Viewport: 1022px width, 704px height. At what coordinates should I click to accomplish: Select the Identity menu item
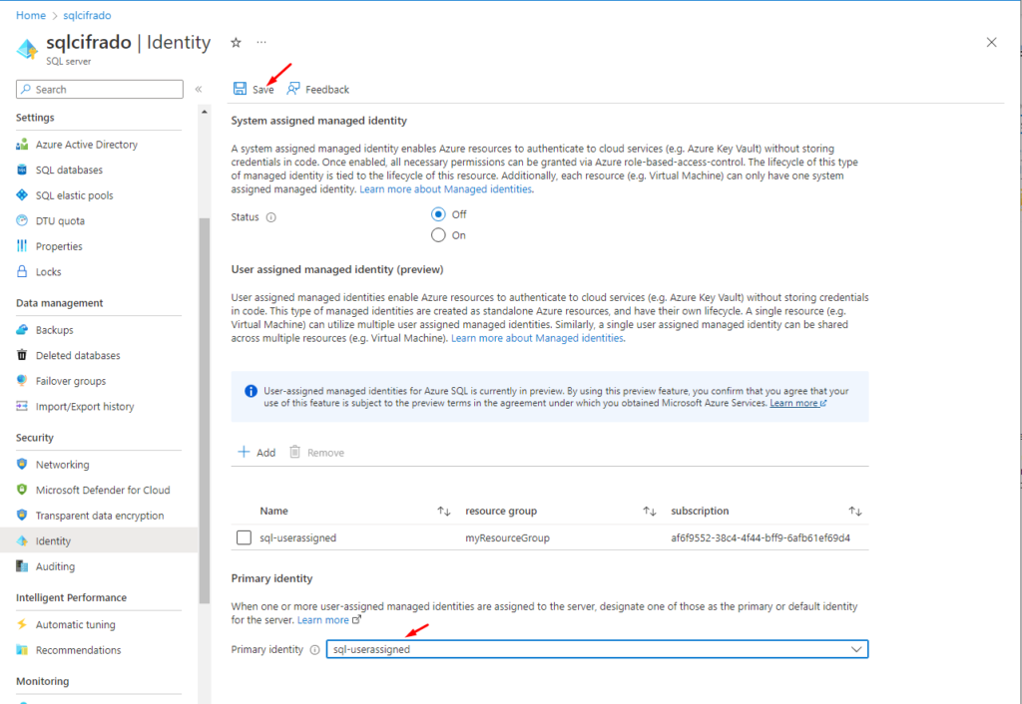point(99,540)
